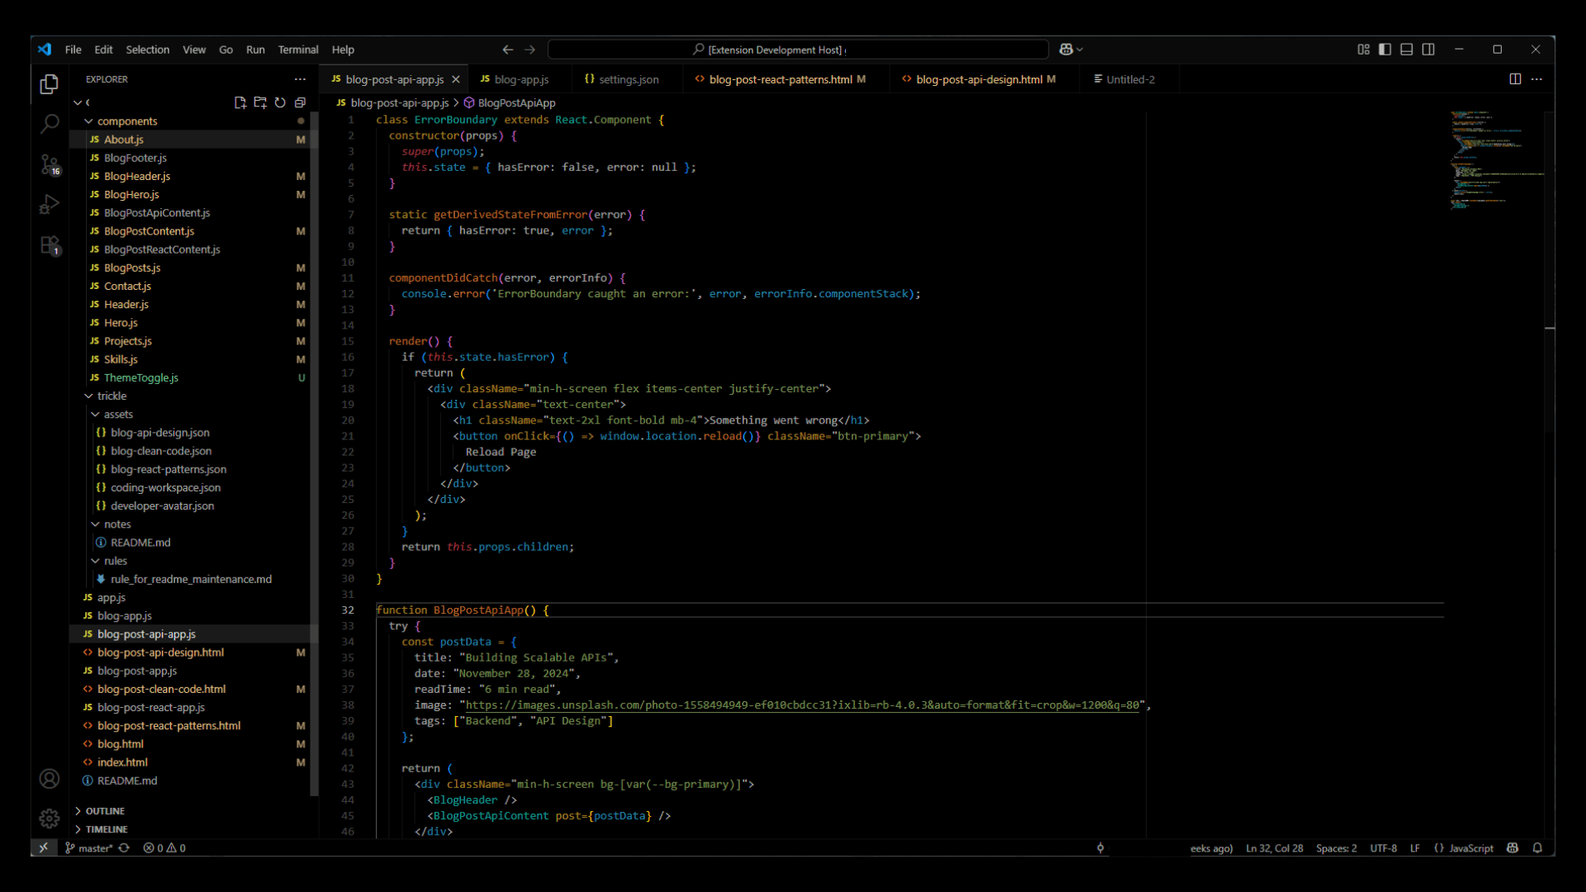Collapse all folders in Explorer

(300, 102)
